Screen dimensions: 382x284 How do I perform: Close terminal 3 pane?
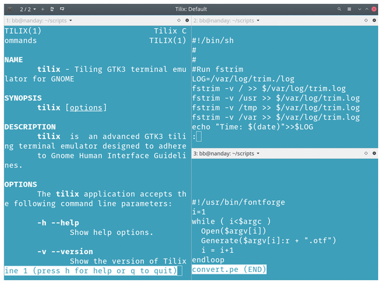coord(374,153)
